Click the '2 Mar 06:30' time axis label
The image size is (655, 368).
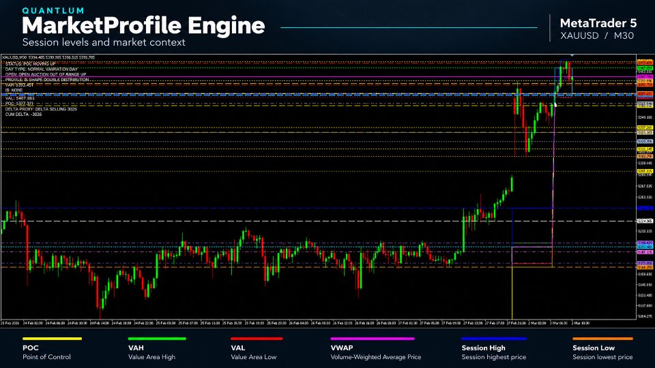[x=559, y=323]
